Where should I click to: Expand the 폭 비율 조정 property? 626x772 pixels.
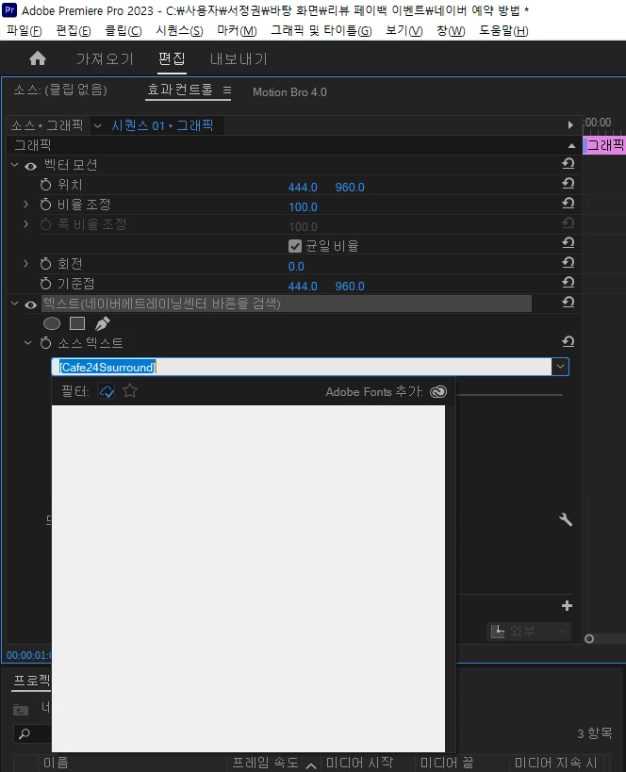(x=25, y=224)
